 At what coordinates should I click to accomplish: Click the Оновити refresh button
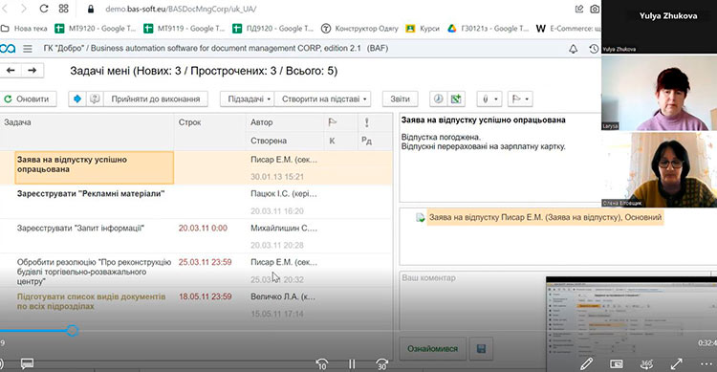pos(29,98)
